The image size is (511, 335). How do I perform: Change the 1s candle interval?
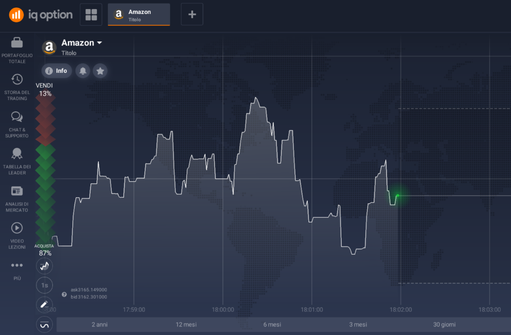pos(44,286)
